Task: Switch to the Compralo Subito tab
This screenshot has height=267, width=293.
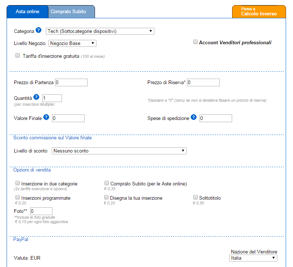Action: (72, 12)
